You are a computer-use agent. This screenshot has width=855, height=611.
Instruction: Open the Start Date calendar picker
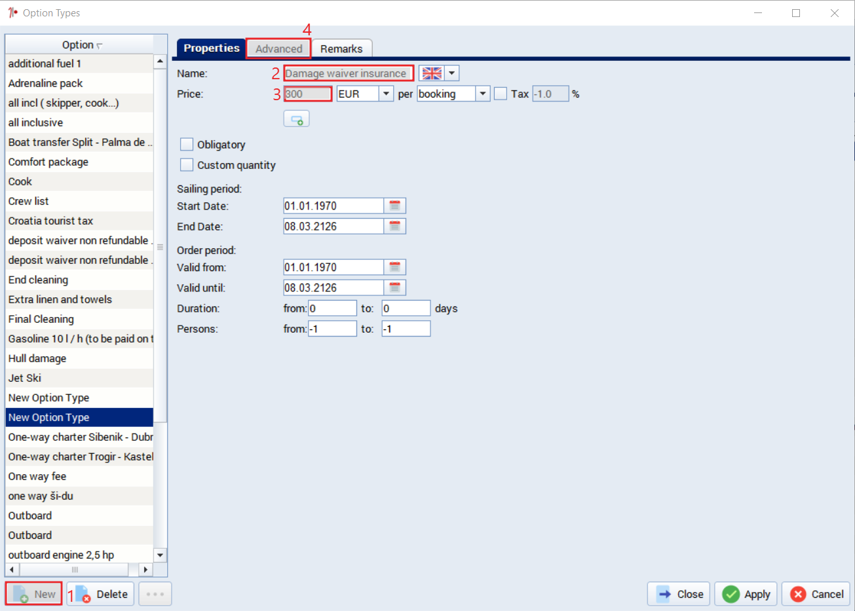(395, 206)
